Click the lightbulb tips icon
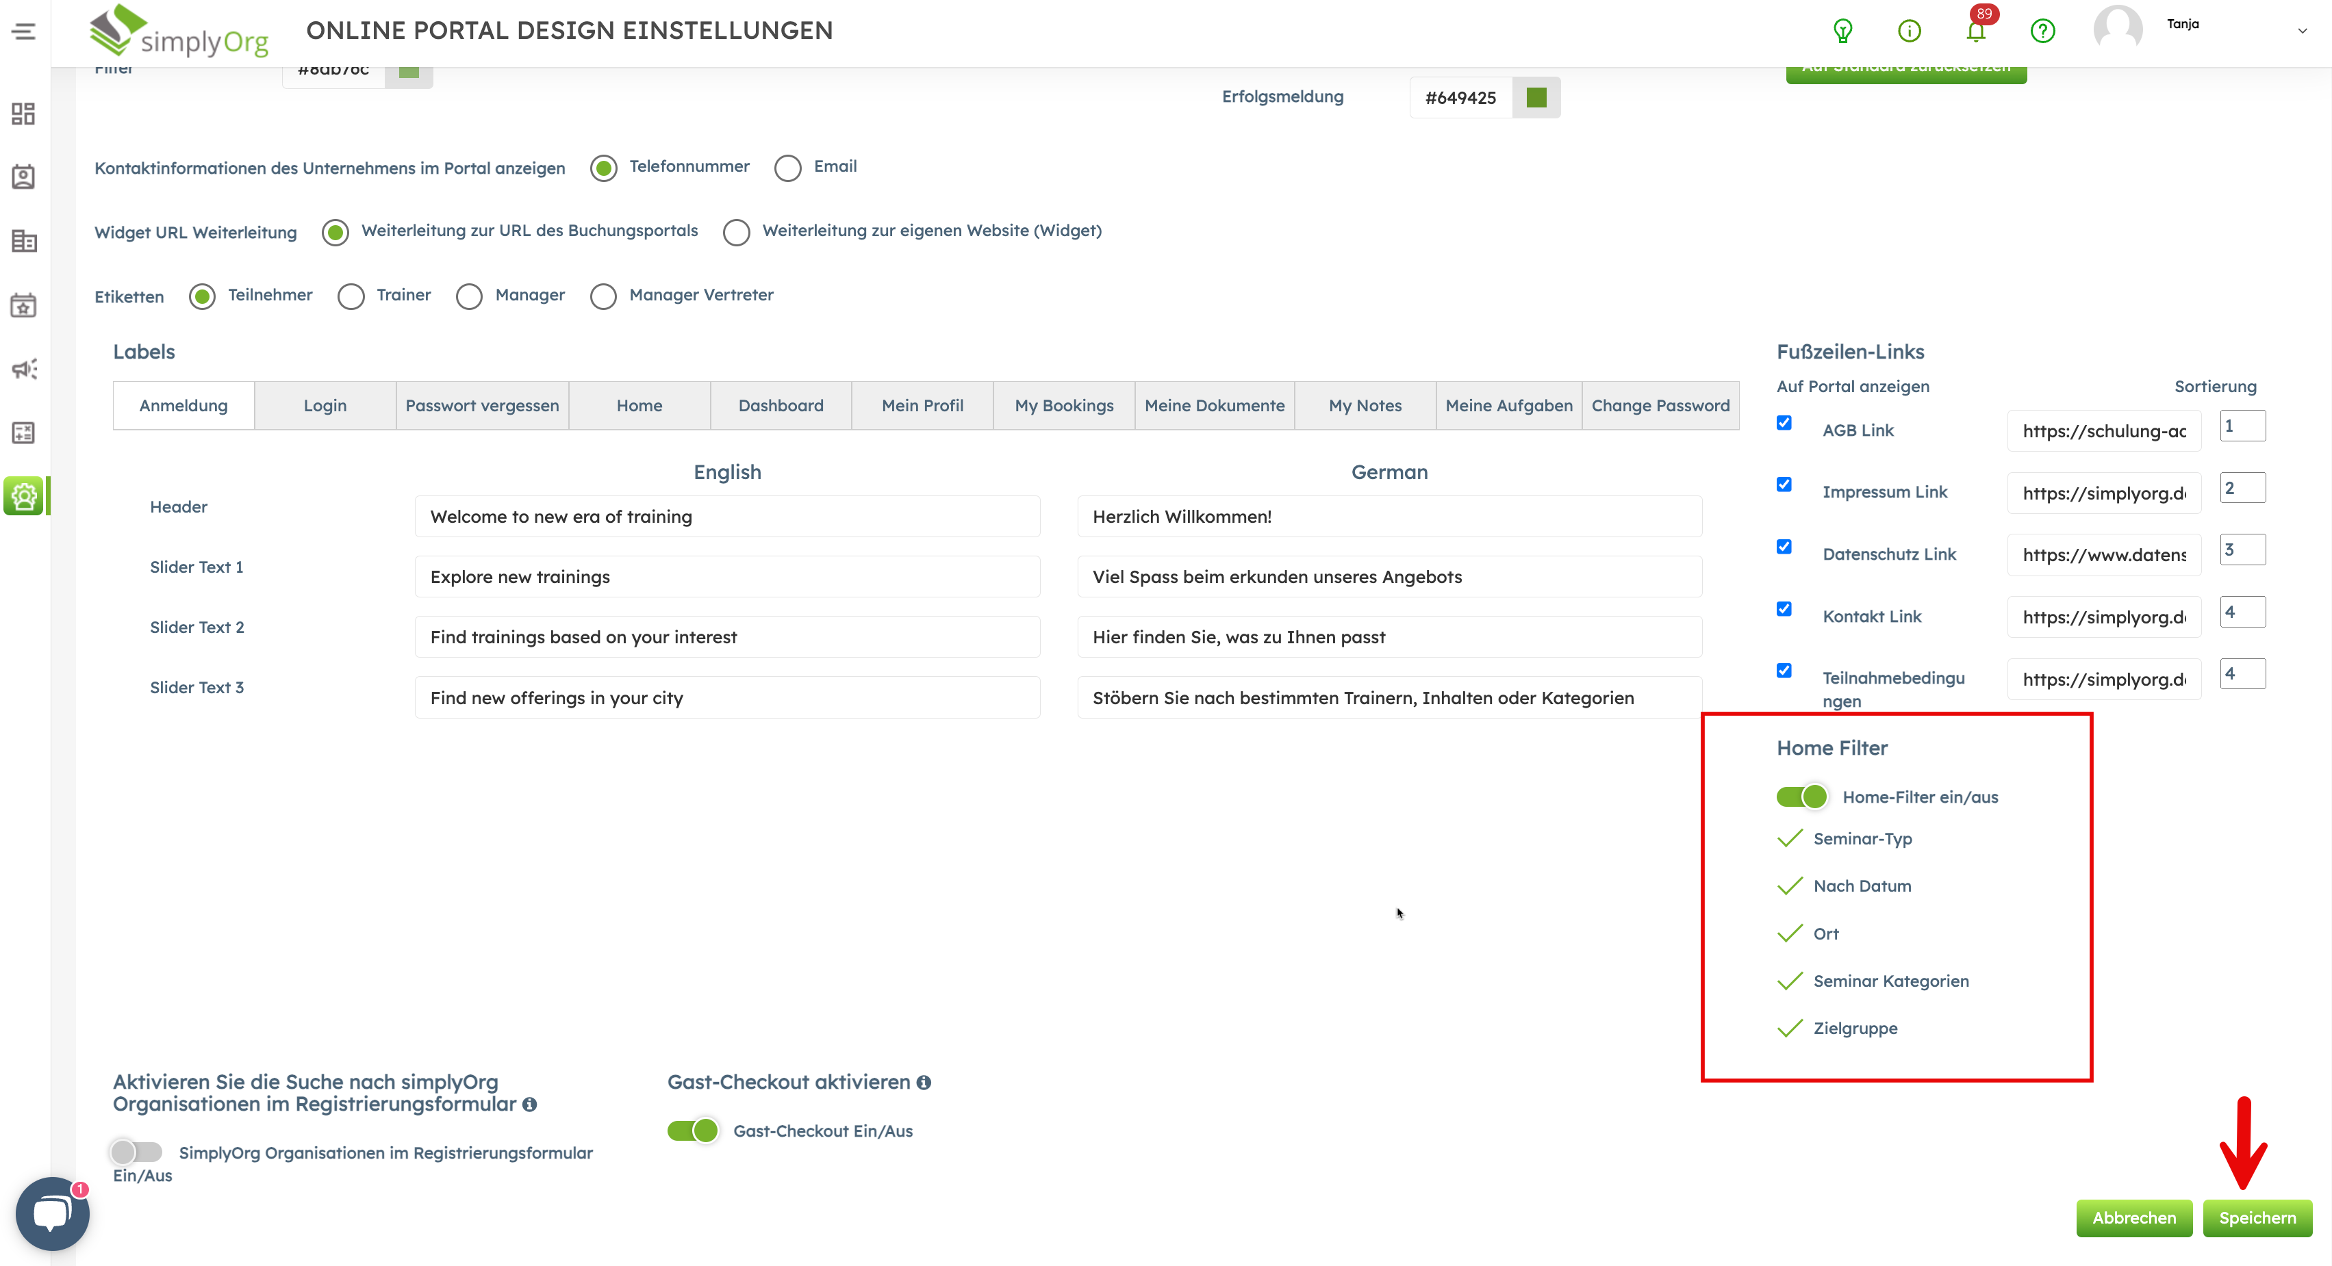 [1842, 31]
